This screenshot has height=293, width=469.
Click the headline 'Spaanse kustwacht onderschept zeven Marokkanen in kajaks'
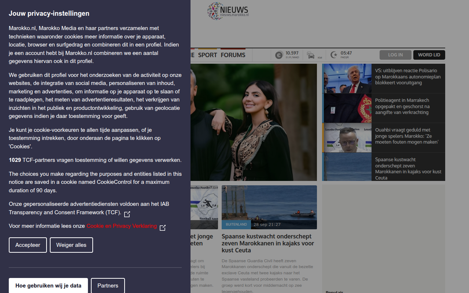point(268,243)
